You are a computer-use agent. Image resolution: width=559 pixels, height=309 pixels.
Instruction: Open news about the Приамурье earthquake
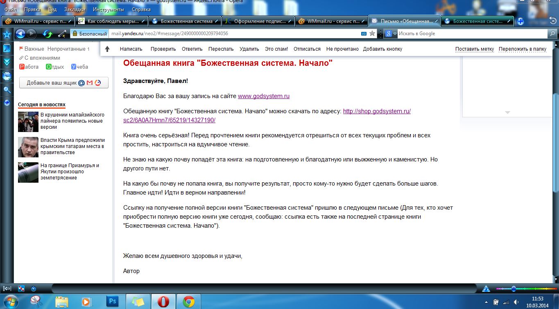coord(70,171)
